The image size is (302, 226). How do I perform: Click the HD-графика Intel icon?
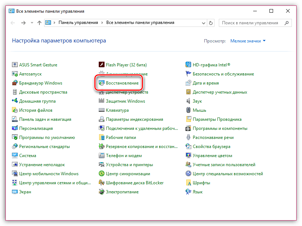(x=188, y=65)
